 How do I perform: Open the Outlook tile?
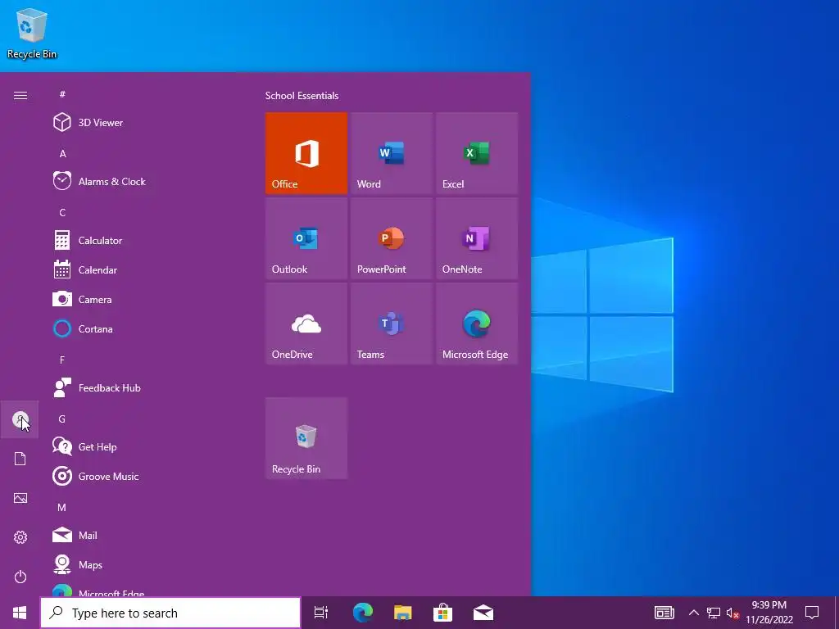pos(306,238)
